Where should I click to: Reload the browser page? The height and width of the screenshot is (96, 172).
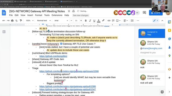5,5
